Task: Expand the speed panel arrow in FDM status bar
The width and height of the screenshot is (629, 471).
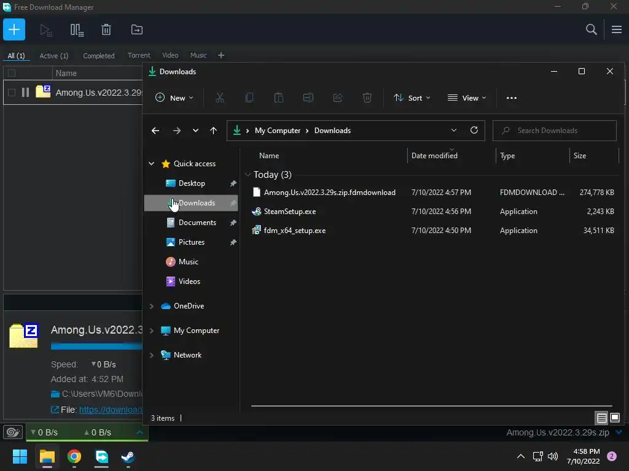Action: (x=139, y=432)
